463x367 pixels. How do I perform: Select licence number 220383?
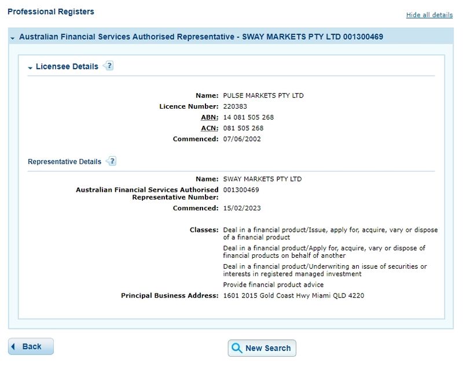[x=235, y=106]
